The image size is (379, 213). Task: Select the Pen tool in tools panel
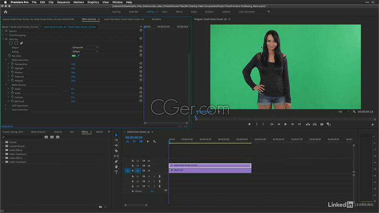pyautogui.click(x=116, y=161)
